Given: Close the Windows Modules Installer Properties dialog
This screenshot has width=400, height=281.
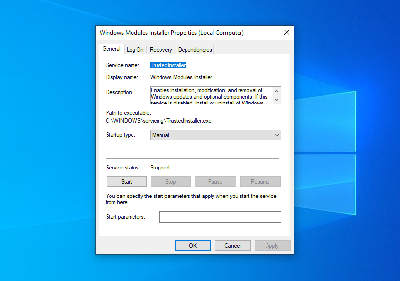Looking at the screenshot, I should pyautogui.click(x=287, y=33).
